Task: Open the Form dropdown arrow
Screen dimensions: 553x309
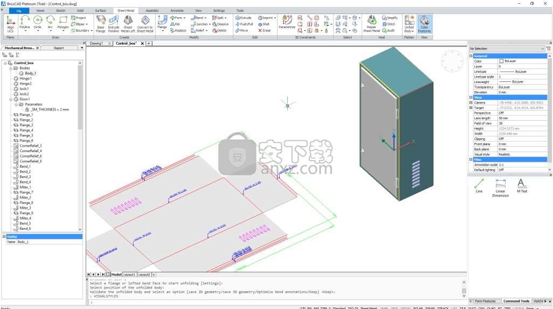Action: pyautogui.click(x=184, y=18)
